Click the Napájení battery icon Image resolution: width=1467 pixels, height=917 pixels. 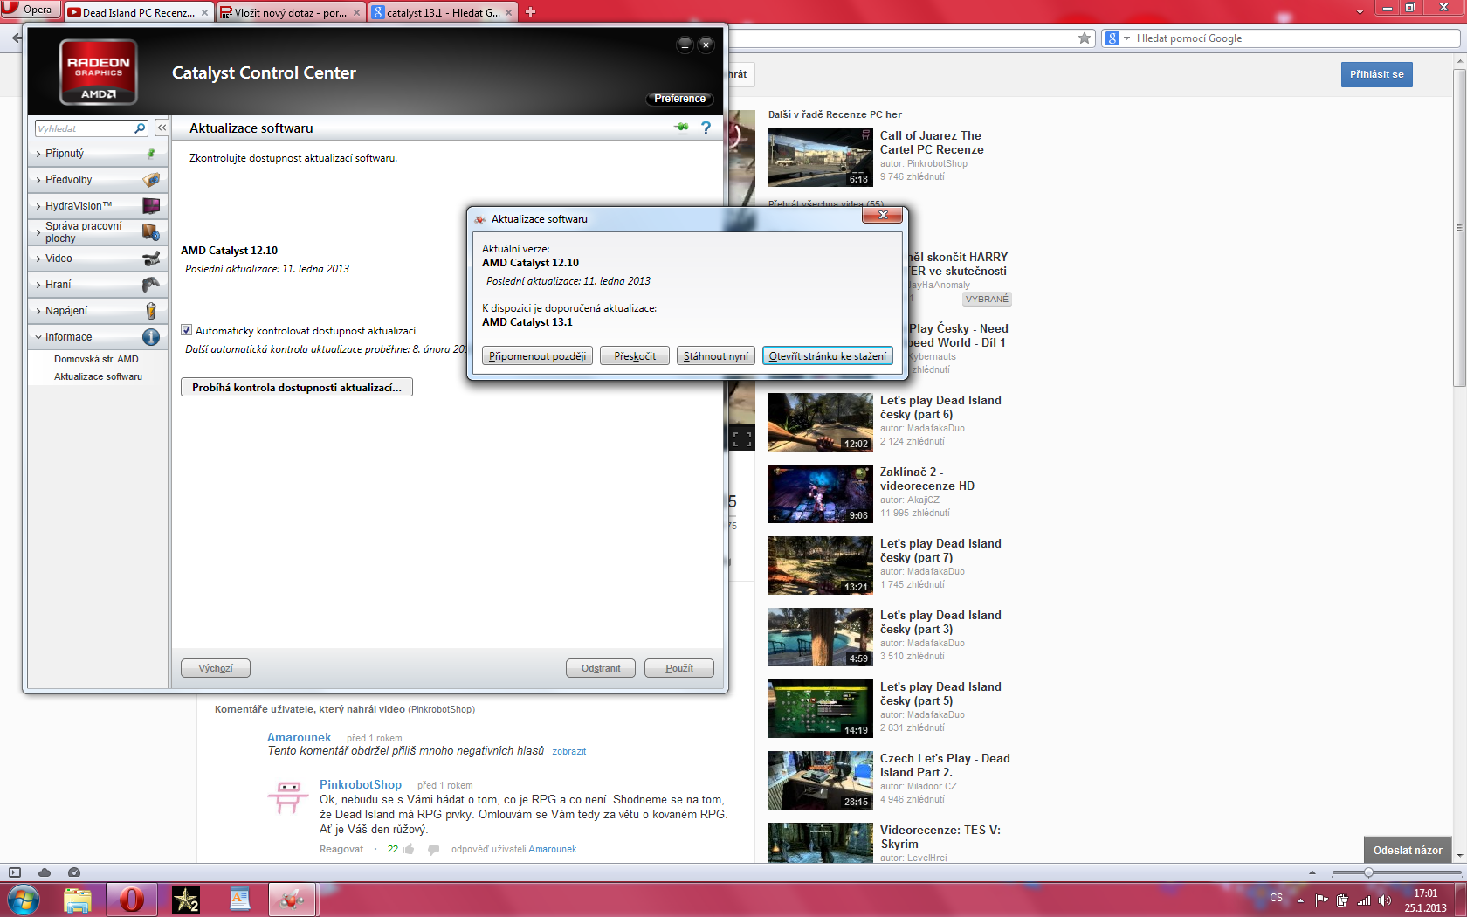pyautogui.click(x=151, y=311)
